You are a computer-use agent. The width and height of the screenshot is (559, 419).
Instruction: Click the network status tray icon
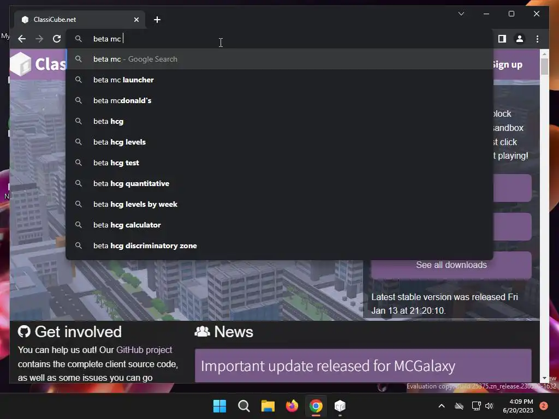pos(476,406)
